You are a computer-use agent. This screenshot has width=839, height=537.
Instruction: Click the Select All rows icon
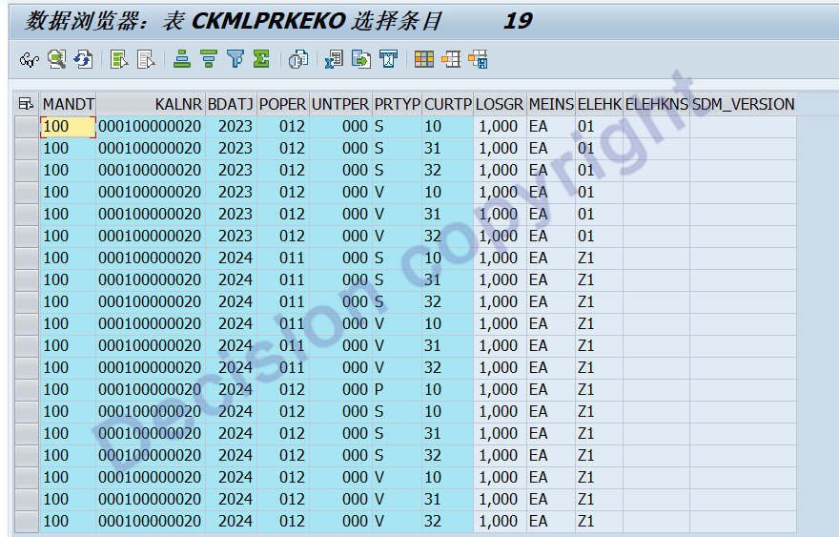point(119,60)
